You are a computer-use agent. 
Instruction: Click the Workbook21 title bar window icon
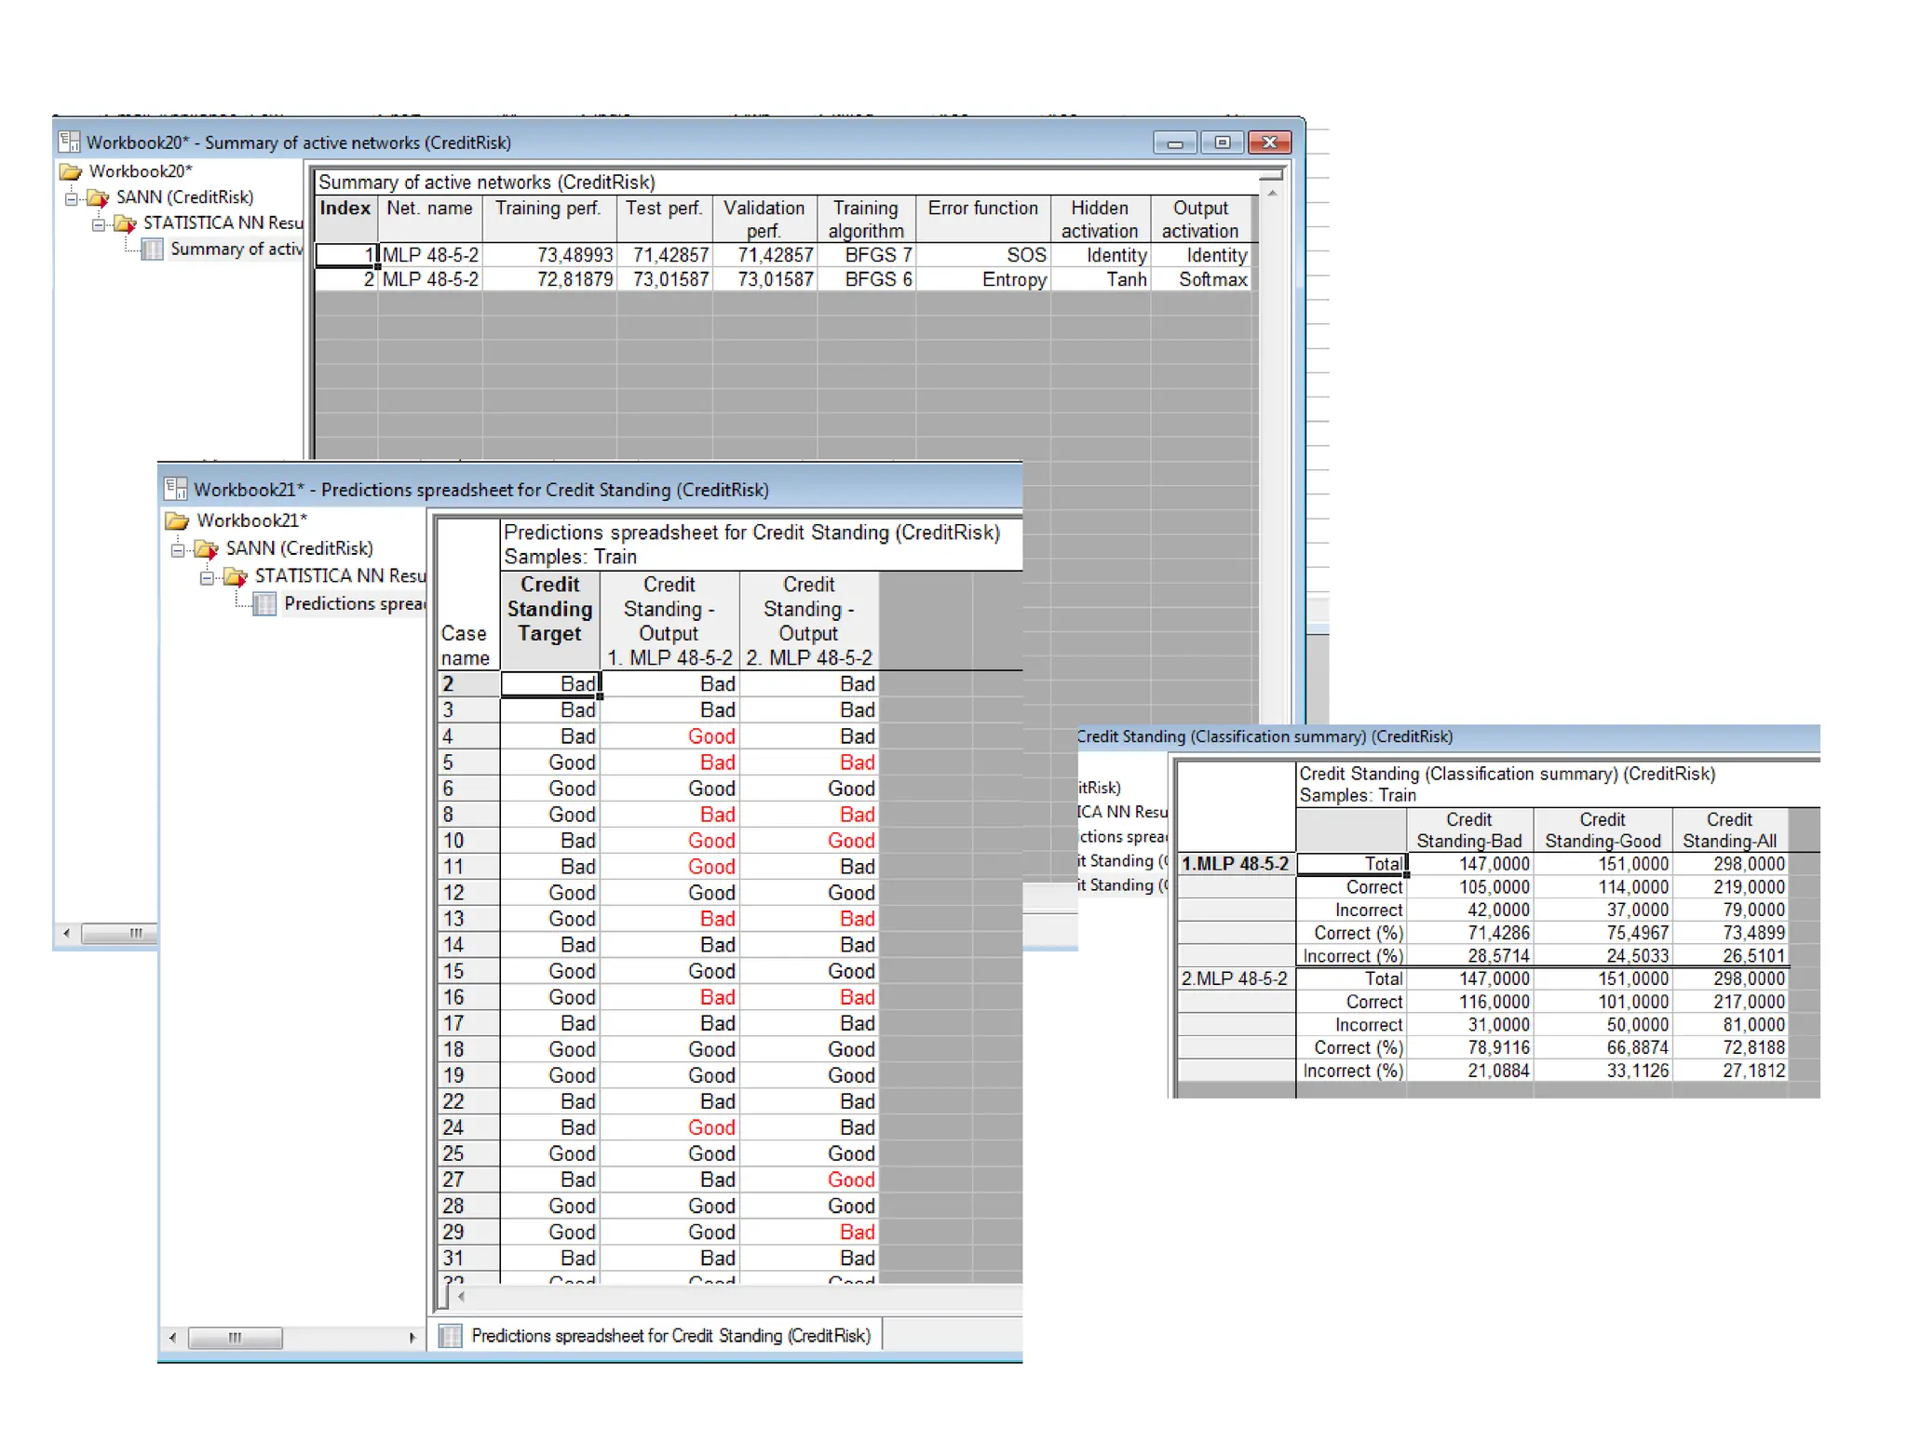tap(175, 490)
